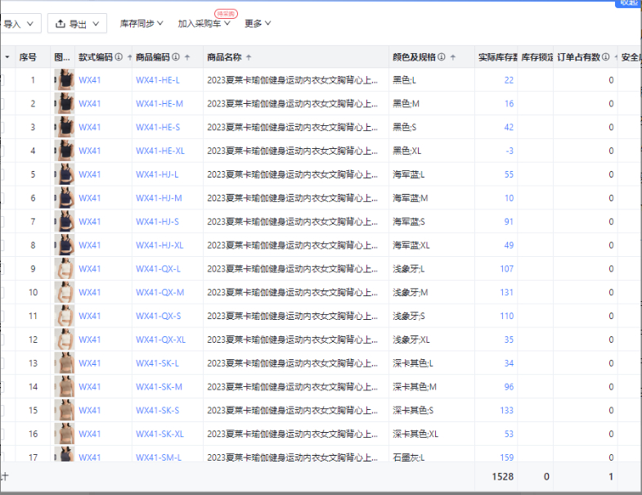Tick the checkbox for row 5

[x=2, y=174]
